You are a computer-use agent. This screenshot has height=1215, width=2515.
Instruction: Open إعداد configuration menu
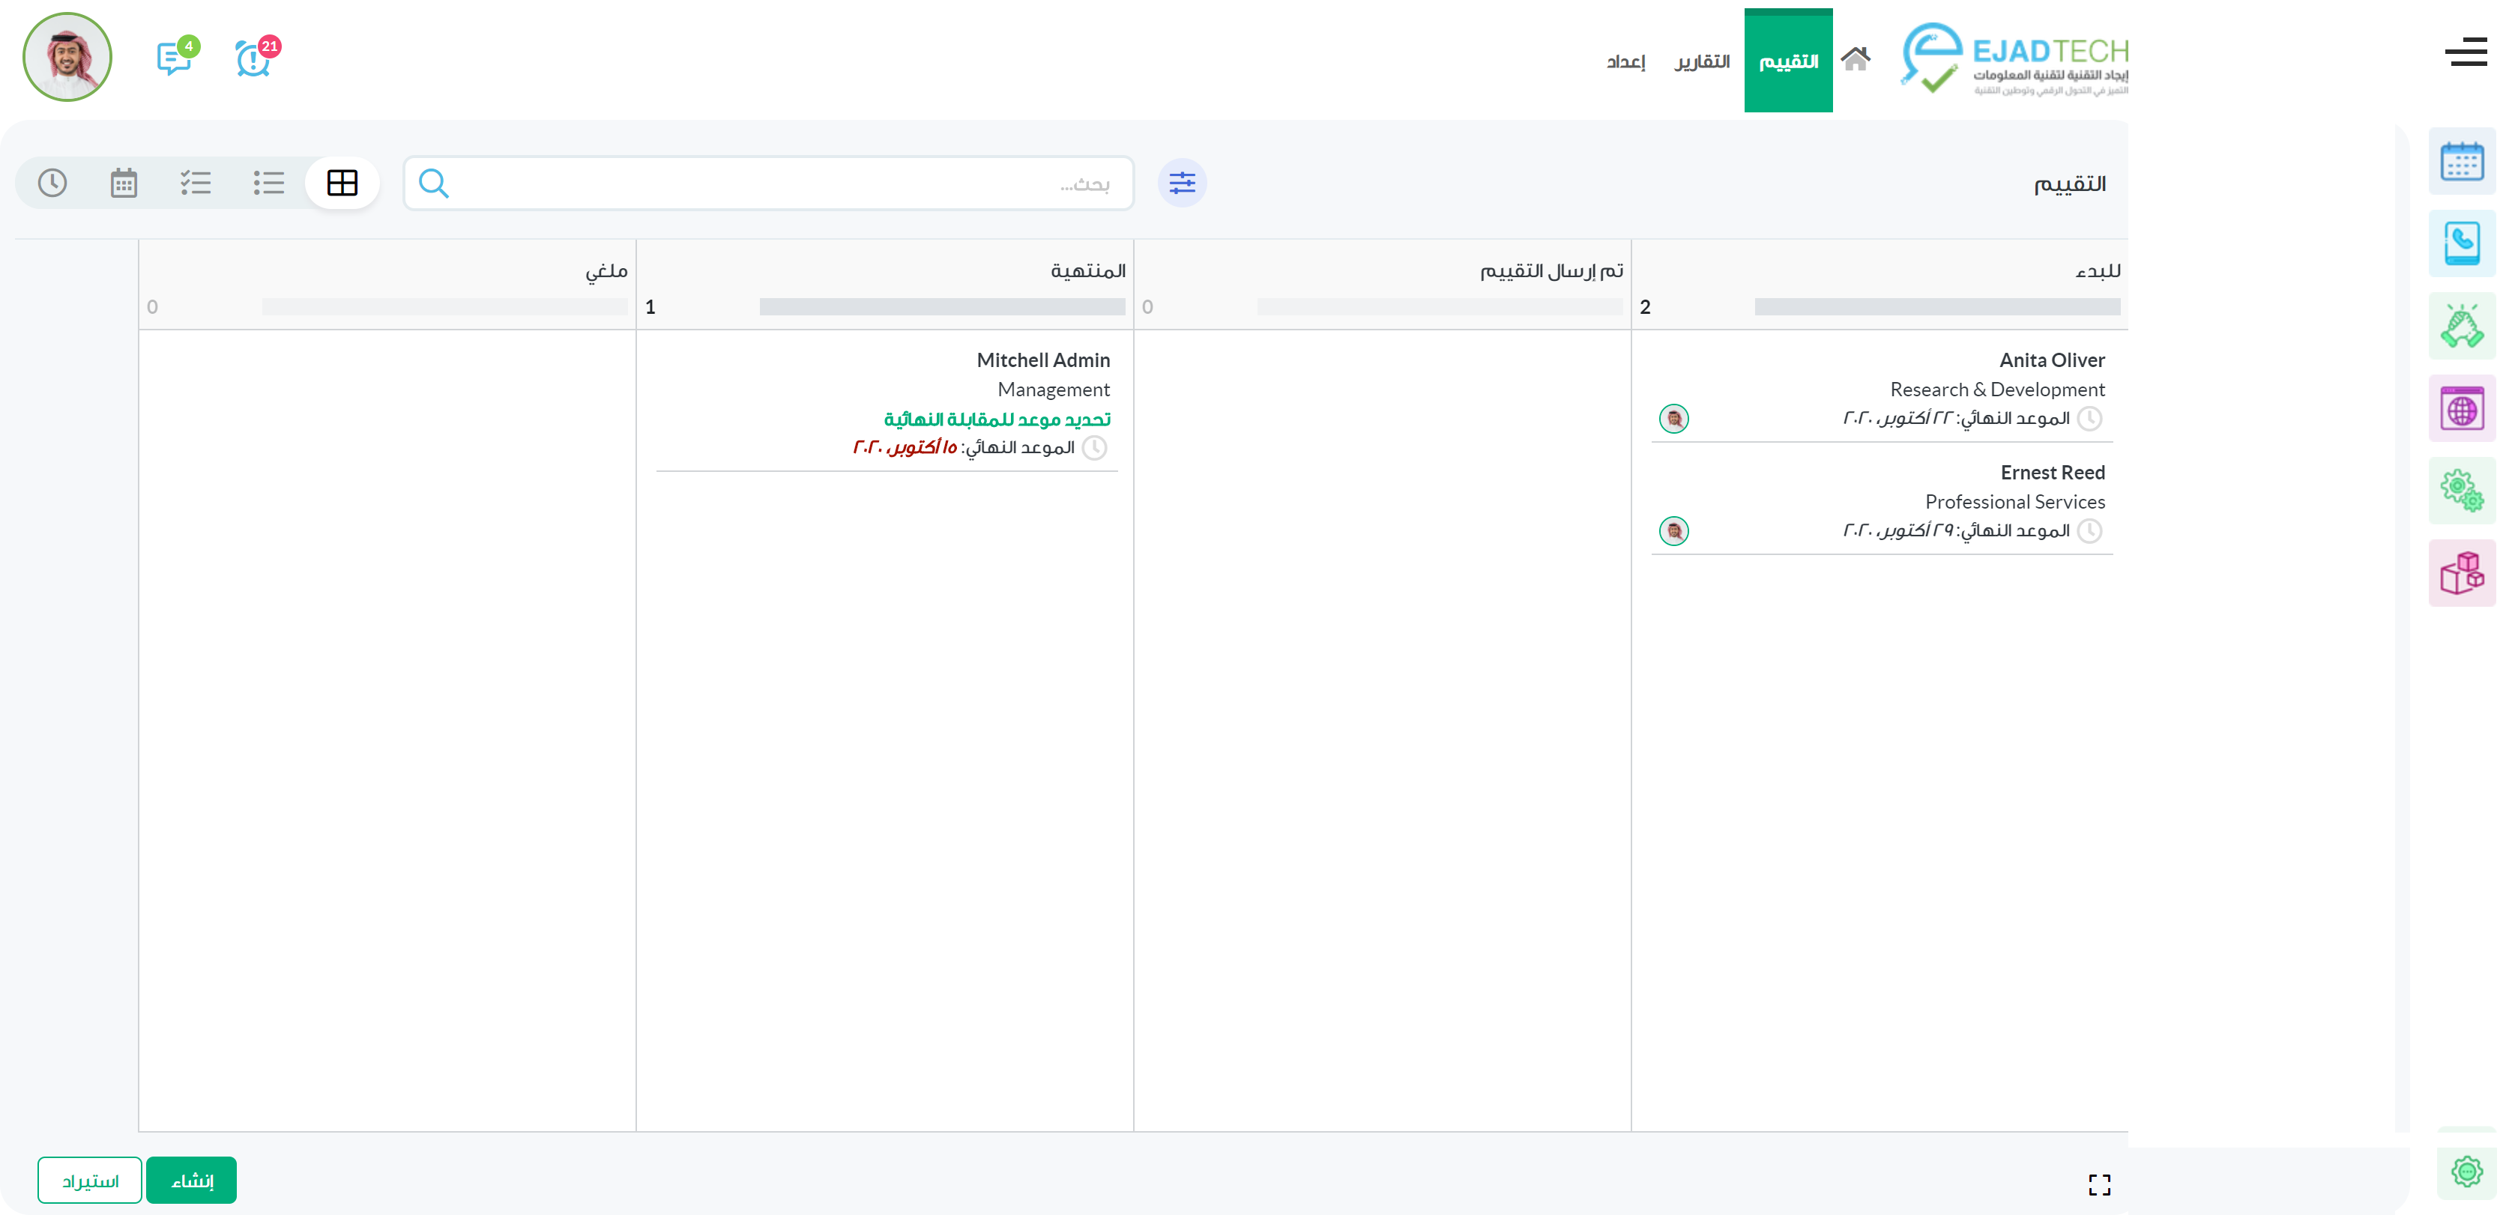pyautogui.click(x=1625, y=61)
